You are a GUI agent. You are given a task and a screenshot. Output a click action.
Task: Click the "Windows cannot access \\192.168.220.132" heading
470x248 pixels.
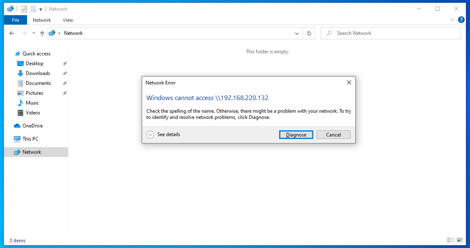pos(207,98)
